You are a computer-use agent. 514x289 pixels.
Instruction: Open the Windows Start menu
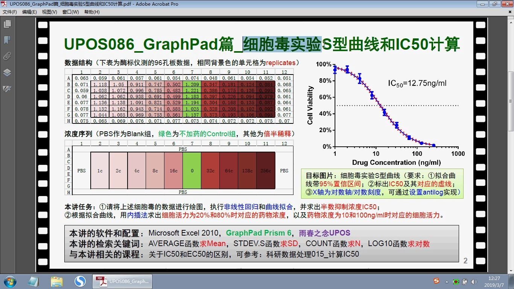pyautogui.click(x=9, y=281)
